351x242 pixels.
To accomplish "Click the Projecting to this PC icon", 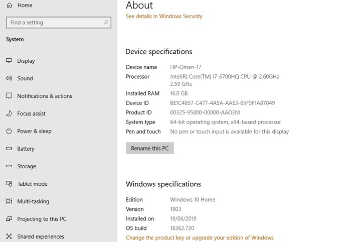I will click(9, 219).
